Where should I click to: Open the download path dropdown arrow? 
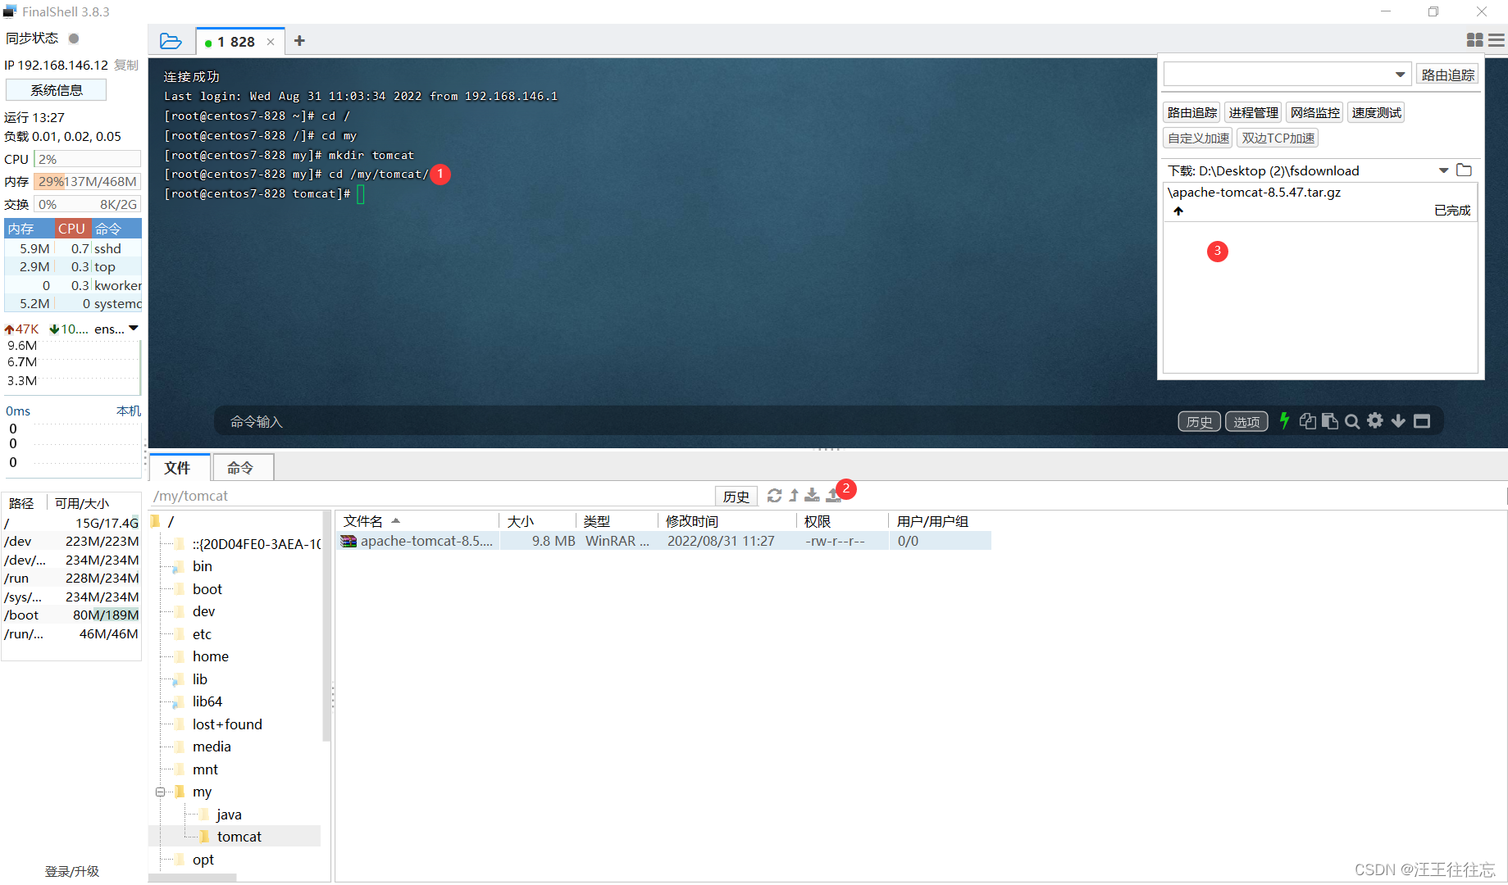coord(1444,170)
